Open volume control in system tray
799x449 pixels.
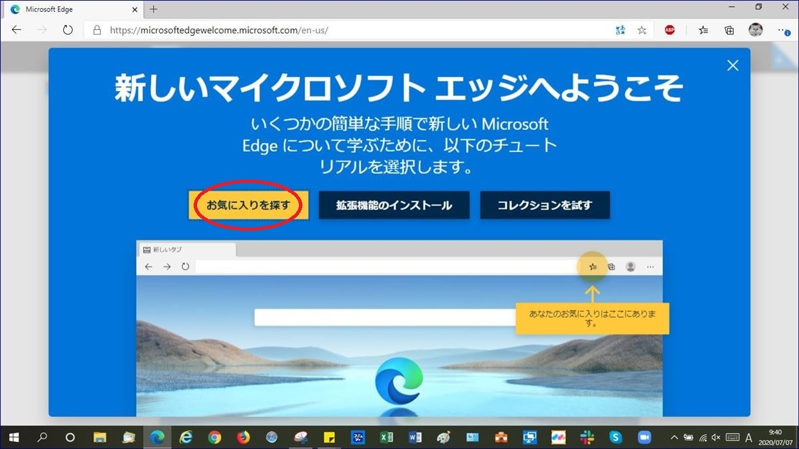(x=716, y=437)
